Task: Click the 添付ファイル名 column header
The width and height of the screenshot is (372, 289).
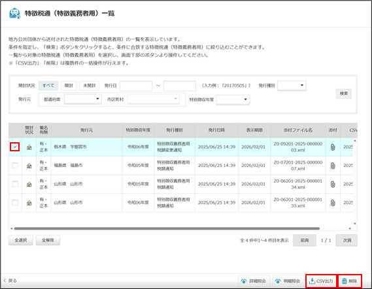Action: (298, 130)
